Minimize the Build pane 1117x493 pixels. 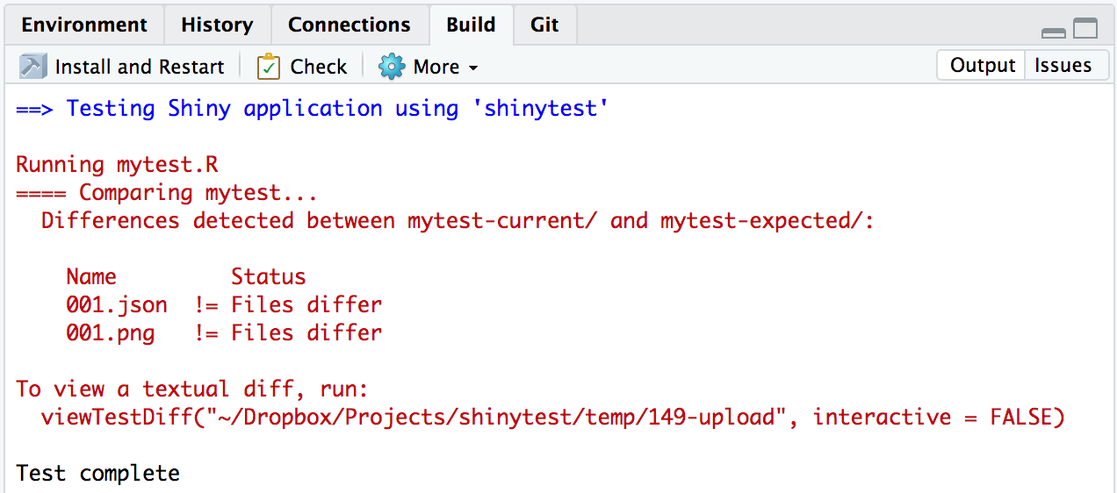point(1053,32)
